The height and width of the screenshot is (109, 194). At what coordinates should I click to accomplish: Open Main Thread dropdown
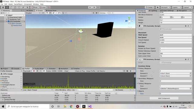point(40,90)
